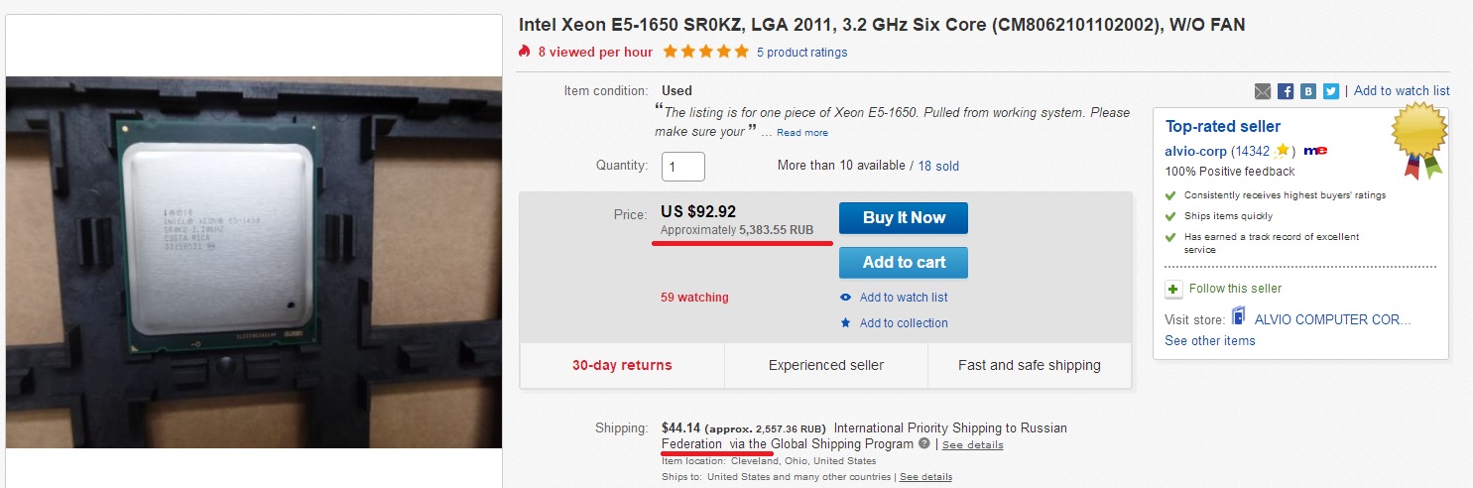Click the green plus Follow seller icon
The height and width of the screenshot is (488, 1473).
1173,290
